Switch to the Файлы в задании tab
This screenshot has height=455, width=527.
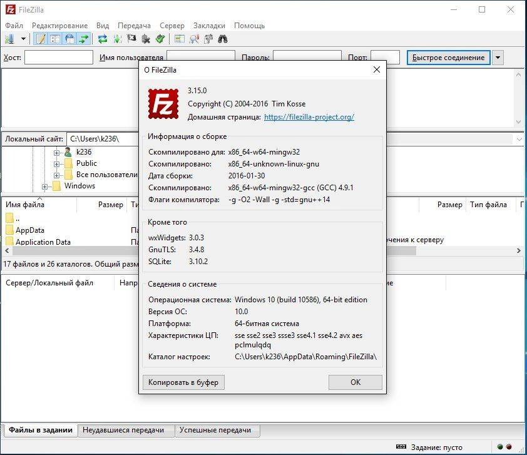click(41, 430)
